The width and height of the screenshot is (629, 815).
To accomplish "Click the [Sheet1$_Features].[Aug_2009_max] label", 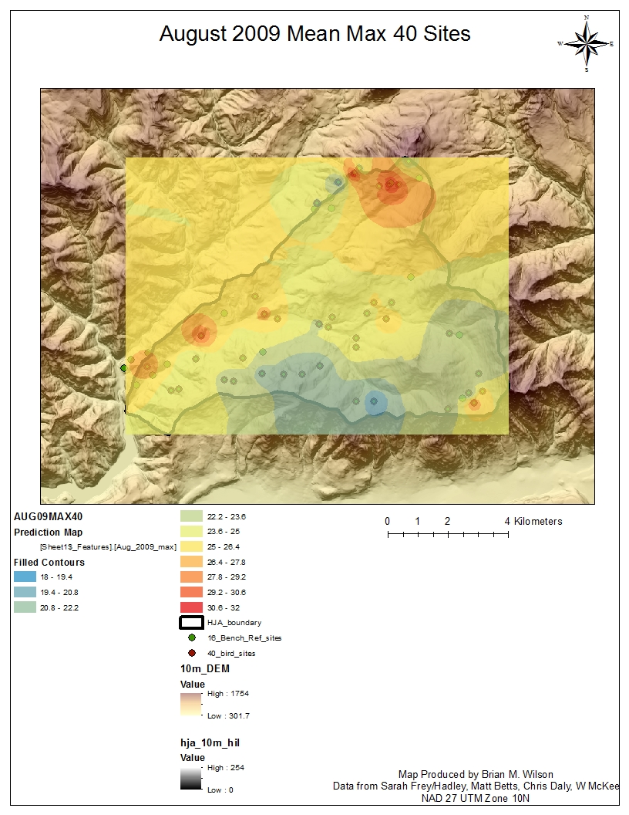I will coord(108,546).
